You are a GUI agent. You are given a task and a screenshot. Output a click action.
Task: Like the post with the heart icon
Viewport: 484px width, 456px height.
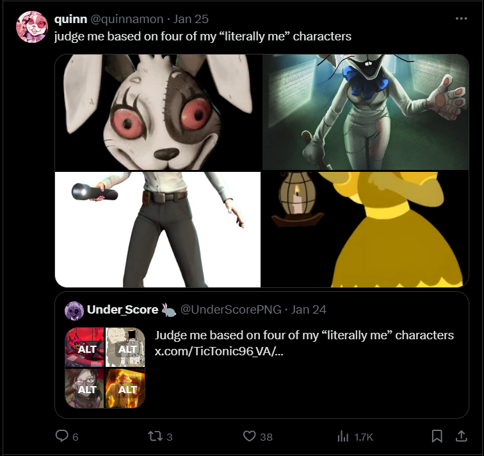pos(250,436)
